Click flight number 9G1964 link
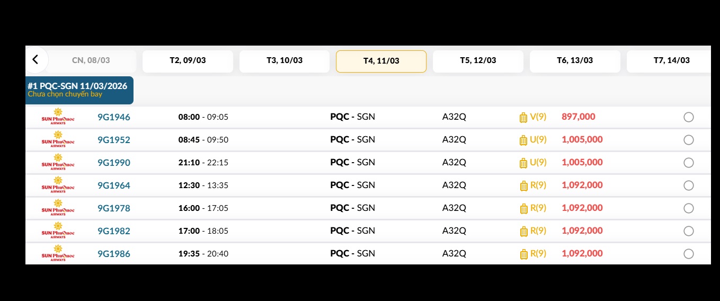This screenshot has height=301, width=720. click(x=114, y=185)
